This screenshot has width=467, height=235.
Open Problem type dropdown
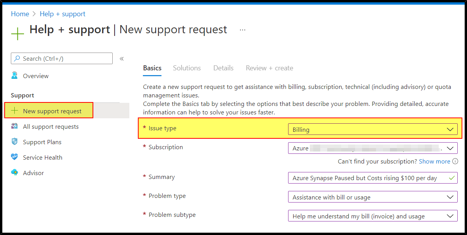click(373, 197)
